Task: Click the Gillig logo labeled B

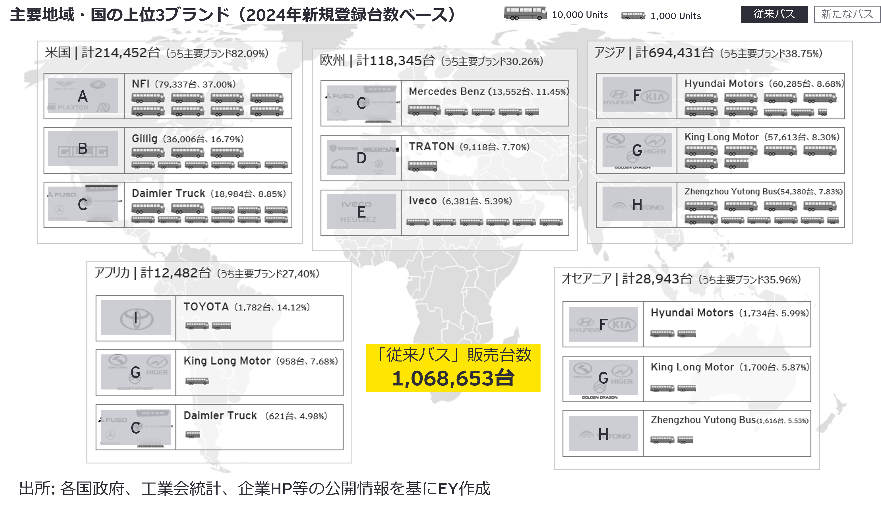Action: pyautogui.click(x=83, y=149)
